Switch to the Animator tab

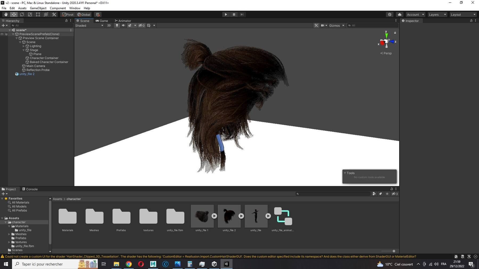123,21
